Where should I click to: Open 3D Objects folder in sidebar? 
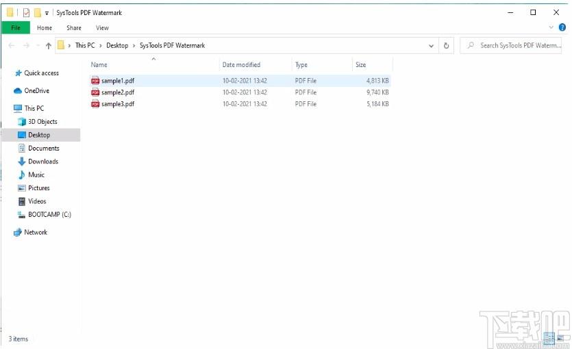coord(42,122)
